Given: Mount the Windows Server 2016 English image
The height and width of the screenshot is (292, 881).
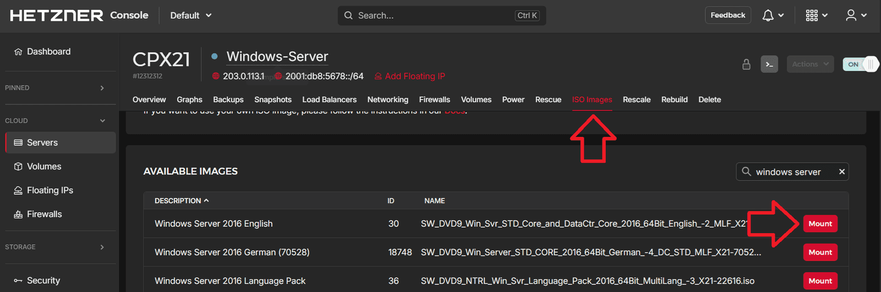Looking at the screenshot, I should (x=820, y=224).
